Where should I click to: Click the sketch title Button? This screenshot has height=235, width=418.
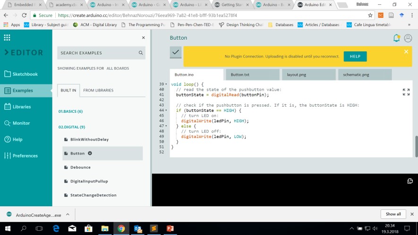pyautogui.click(x=179, y=38)
